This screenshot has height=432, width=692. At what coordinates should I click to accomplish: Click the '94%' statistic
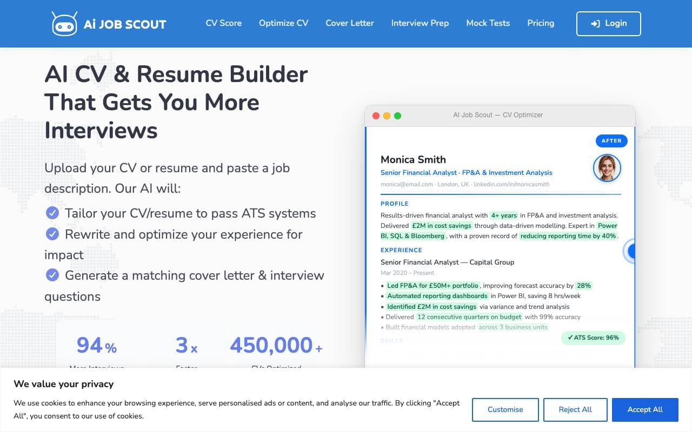click(x=97, y=346)
